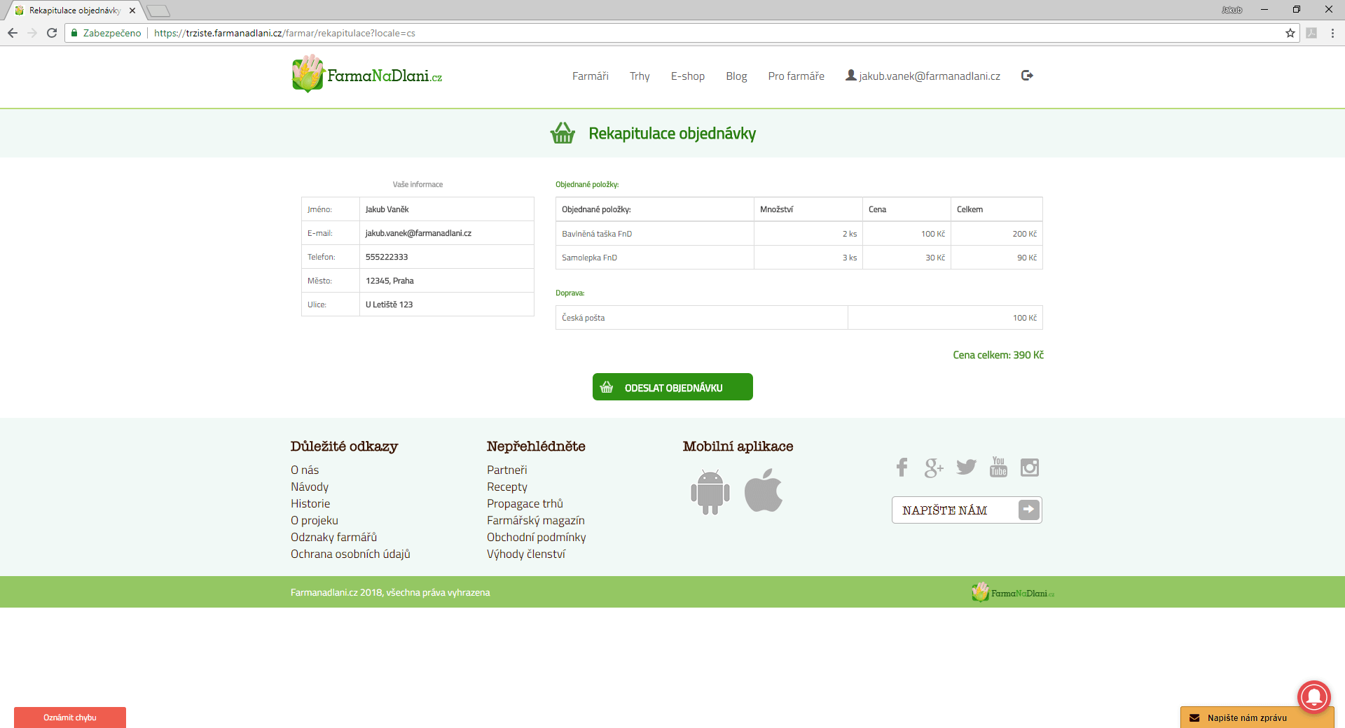The image size is (1345, 728).
Task: Click the logout icon in the header
Action: (x=1027, y=76)
